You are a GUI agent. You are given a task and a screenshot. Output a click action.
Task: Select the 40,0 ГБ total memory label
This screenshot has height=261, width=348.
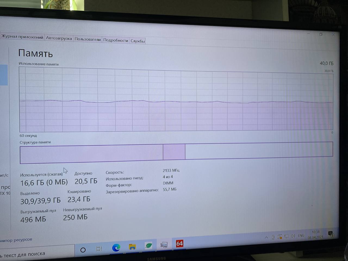click(327, 63)
